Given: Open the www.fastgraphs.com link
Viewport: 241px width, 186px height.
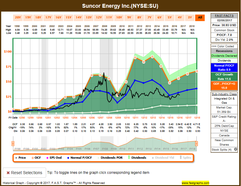Looking at the screenshot, I should click(x=195, y=183).
